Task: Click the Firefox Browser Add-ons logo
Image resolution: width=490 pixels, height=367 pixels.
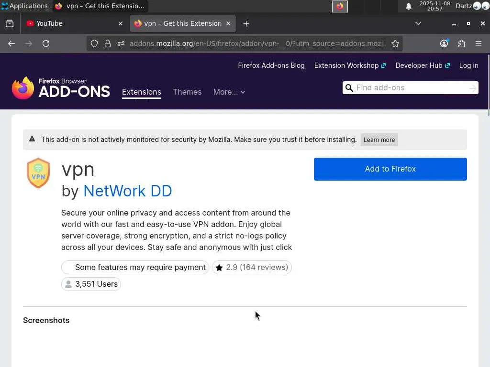Action: click(61, 88)
